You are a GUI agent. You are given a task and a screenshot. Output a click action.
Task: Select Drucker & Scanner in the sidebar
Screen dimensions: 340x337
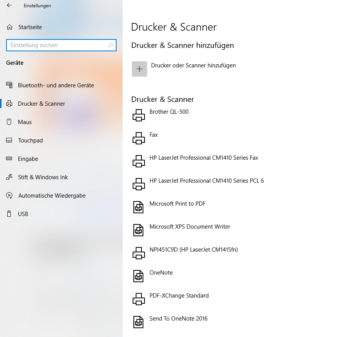pyautogui.click(x=41, y=103)
